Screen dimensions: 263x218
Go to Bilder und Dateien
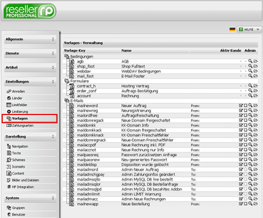pyautogui.click(x=23, y=180)
